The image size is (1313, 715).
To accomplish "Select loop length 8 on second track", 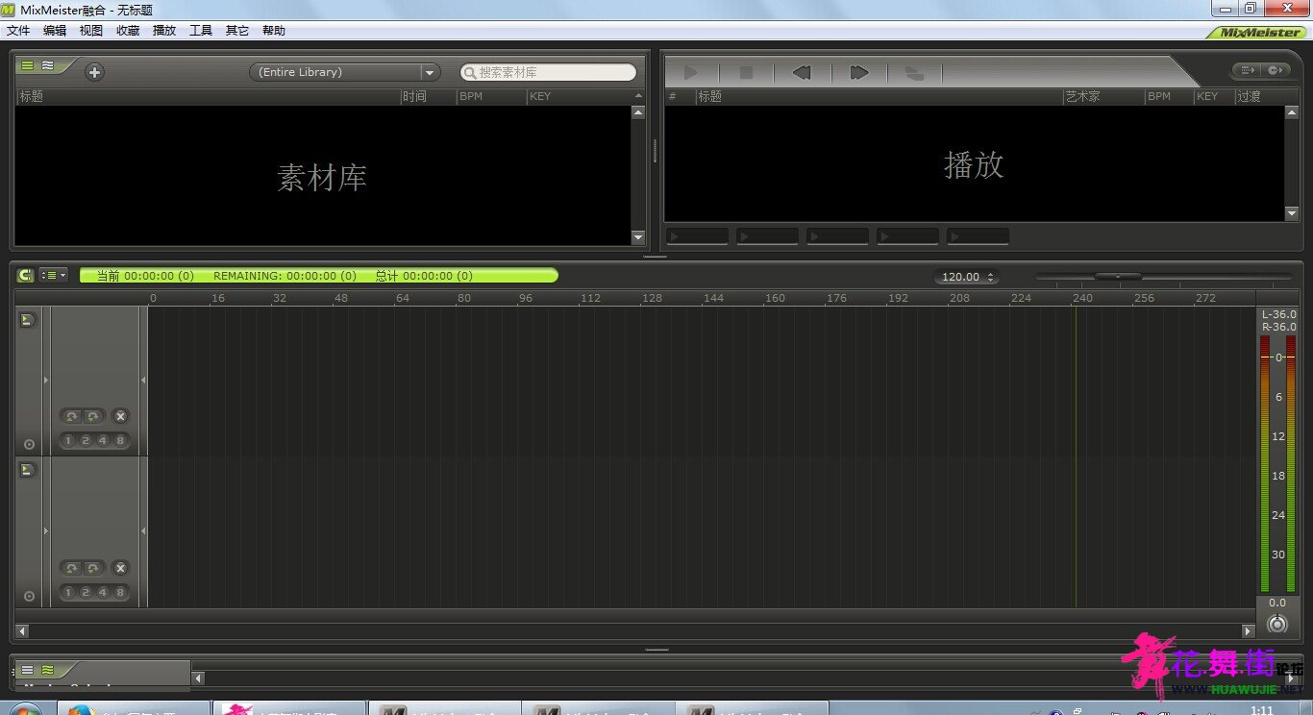I will tap(120, 593).
